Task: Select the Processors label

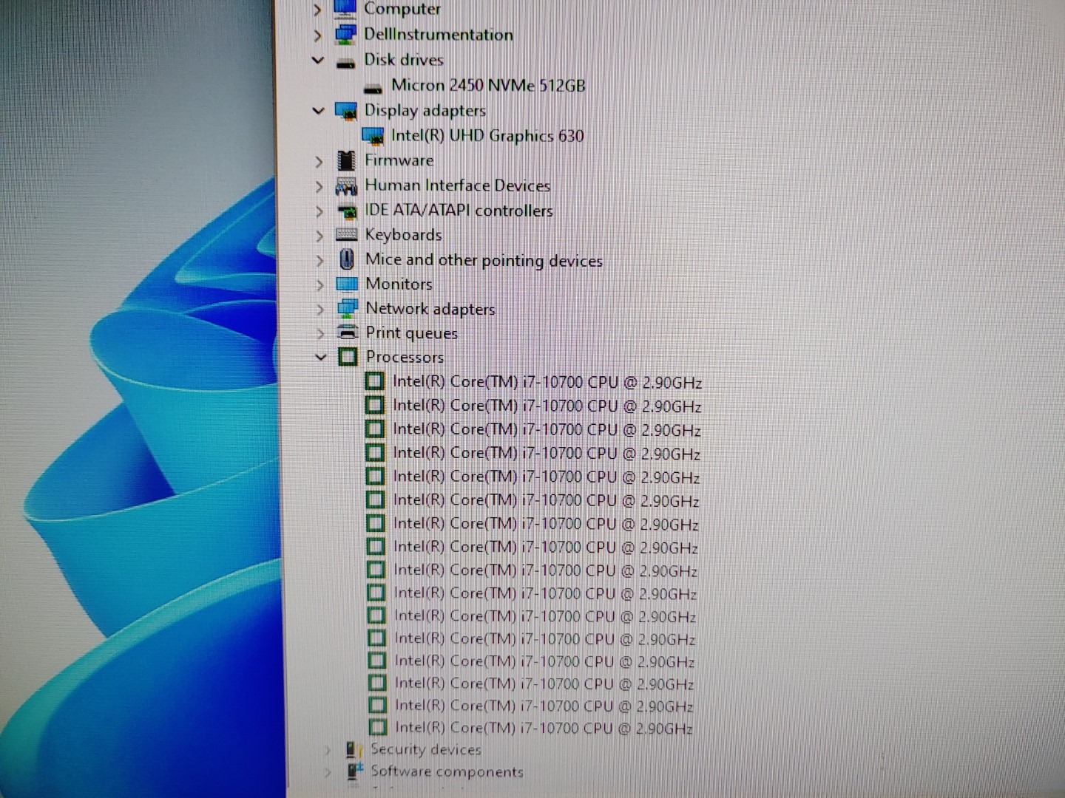Action: (405, 357)
